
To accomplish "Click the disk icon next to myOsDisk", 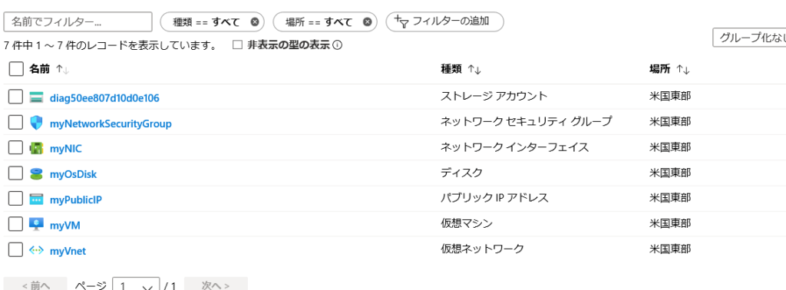I will [x=37, y=174].
